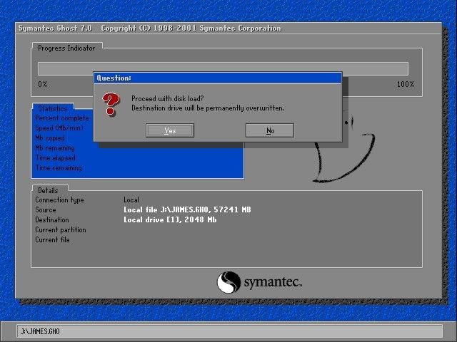
Task: Select the Details panel label
Action: click(49, 190)
